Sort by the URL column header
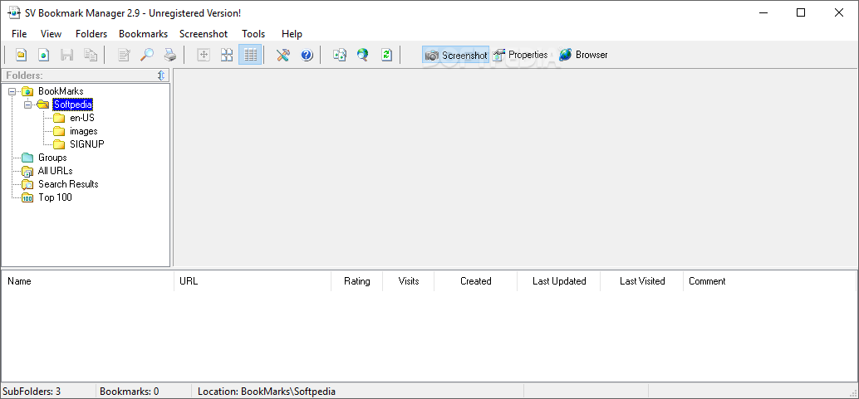This screenshot has width=859, height=399. click(x=253, y=281)
